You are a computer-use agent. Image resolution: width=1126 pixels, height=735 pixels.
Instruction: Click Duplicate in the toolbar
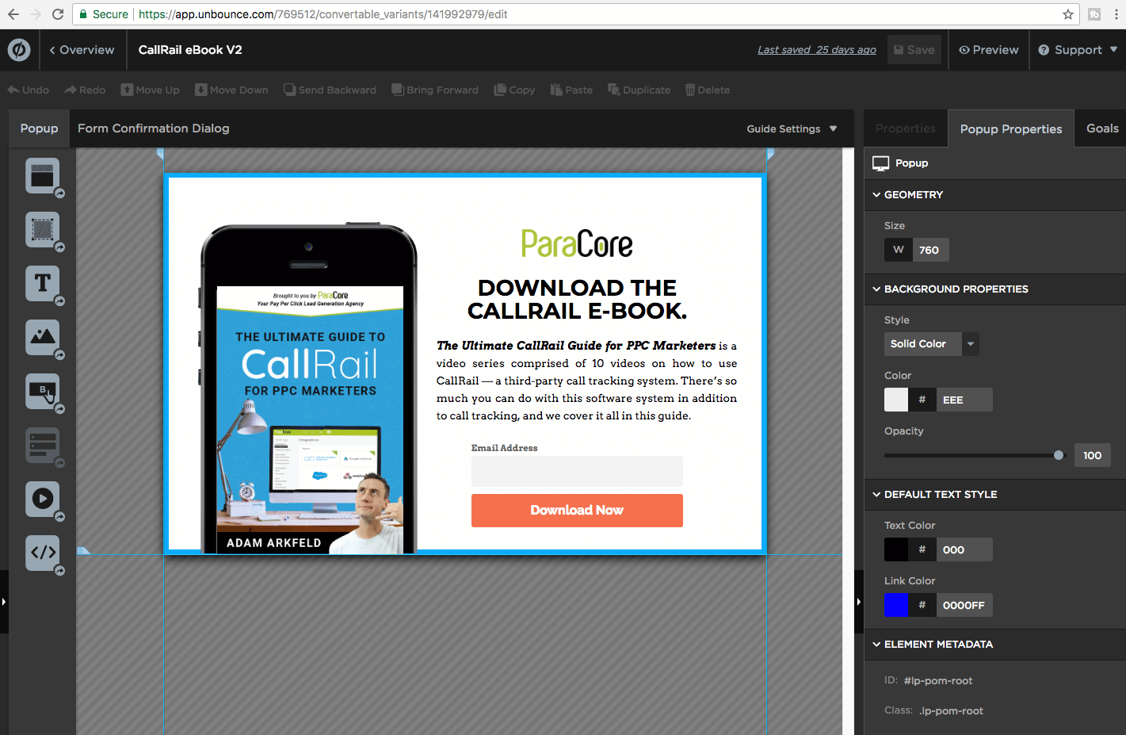tap(639, 90)
